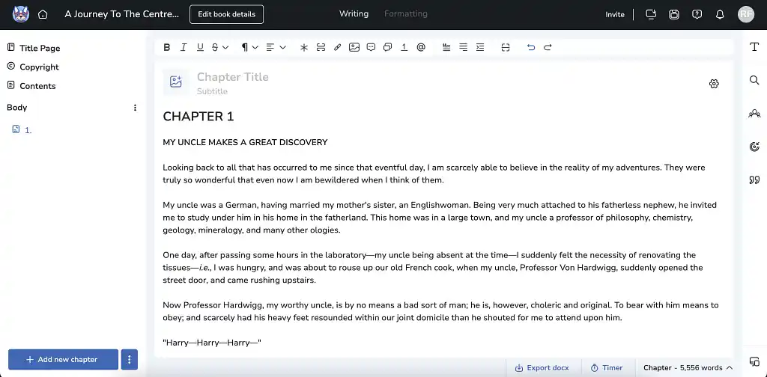
Task: Click the Edit book details button
Action: tap(226, 14)
